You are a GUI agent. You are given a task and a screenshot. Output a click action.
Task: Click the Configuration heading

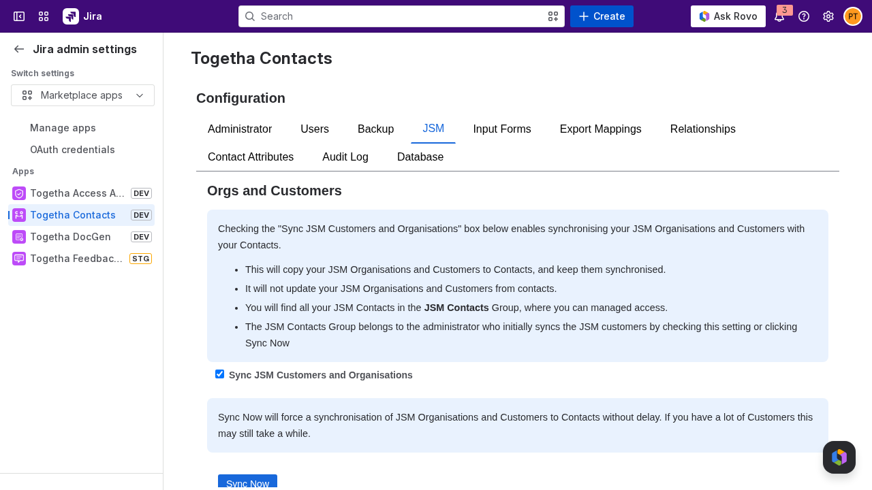[x=240, y=98]
